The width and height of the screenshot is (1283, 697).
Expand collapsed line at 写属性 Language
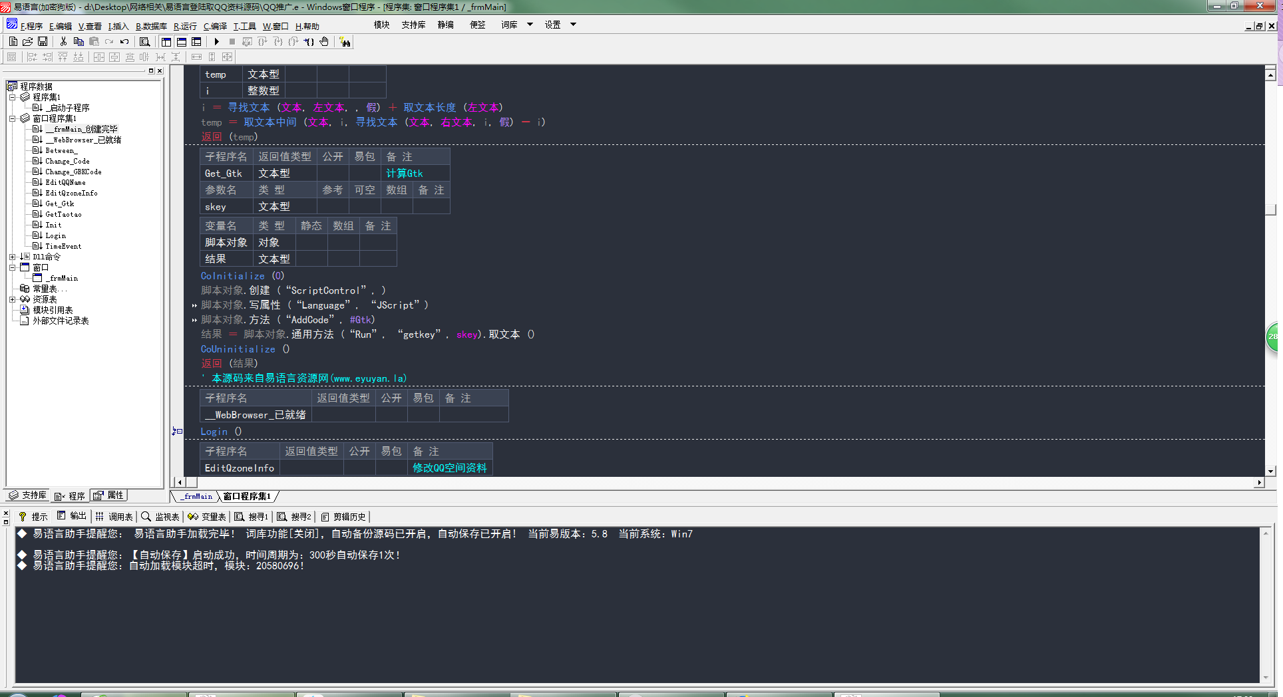tap(194, 306)
